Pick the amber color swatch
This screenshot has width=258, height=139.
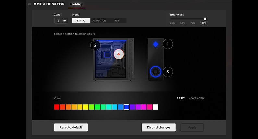[74, 107]
